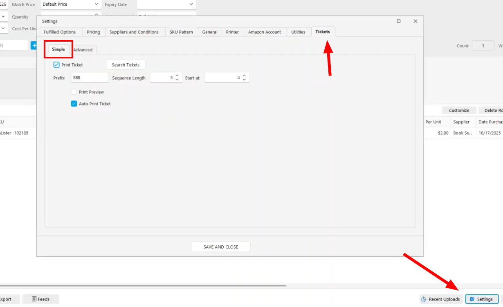Click the SAVE AND CLOSE button
This screenshot has height=307, width=503.
pos(220,247)
